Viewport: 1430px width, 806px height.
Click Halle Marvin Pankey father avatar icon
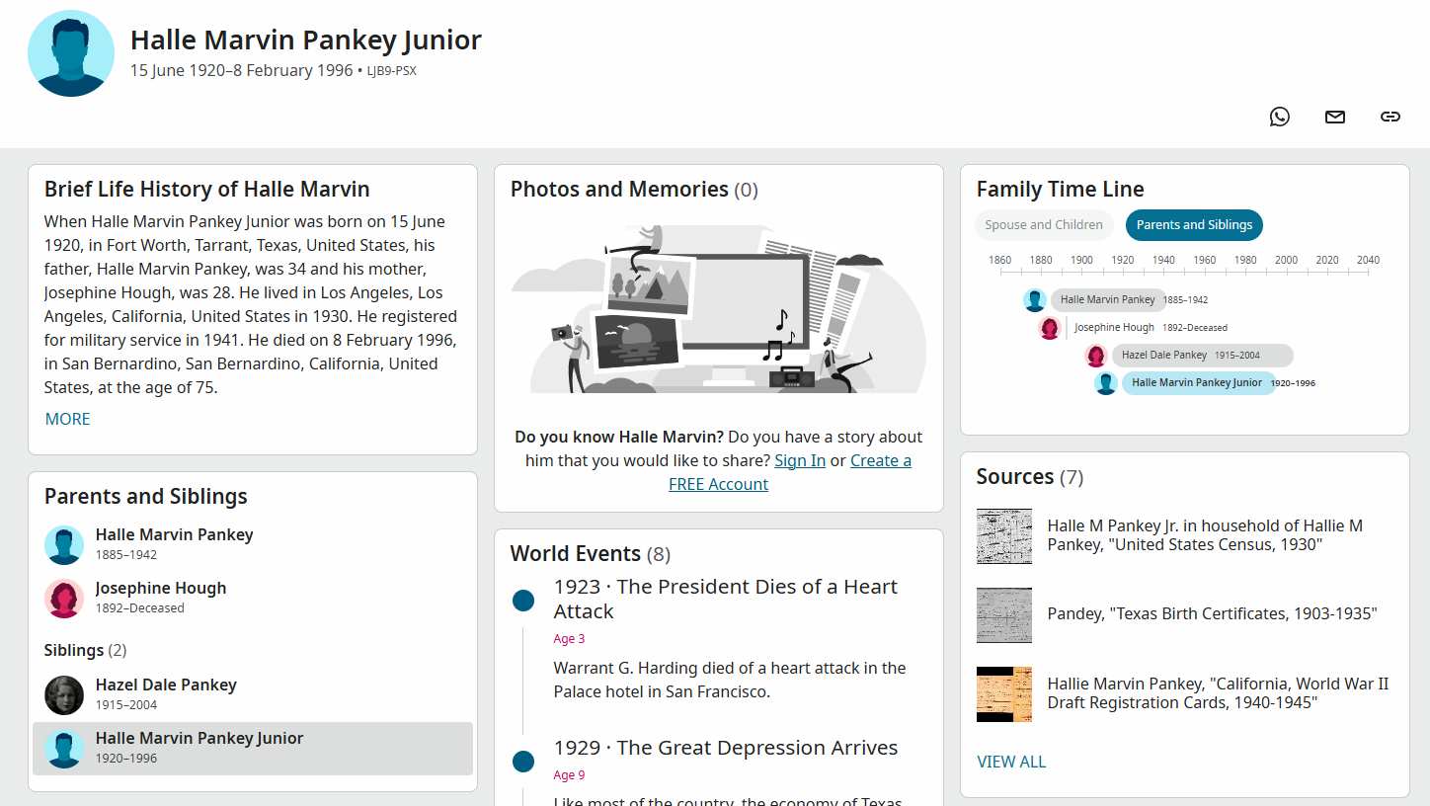pos(64,545)
